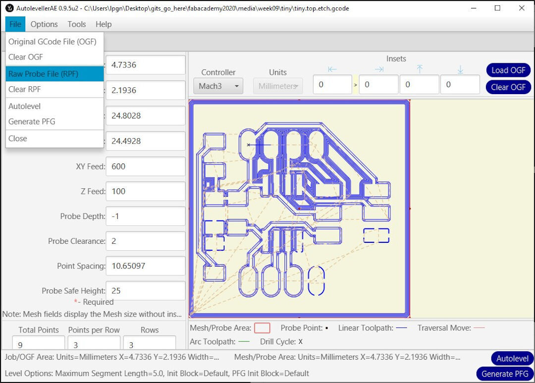Click the Autolevel button at bottom right
Viewport: 535px width, 383px height.
pyautogui.click(x=512, y=358)
